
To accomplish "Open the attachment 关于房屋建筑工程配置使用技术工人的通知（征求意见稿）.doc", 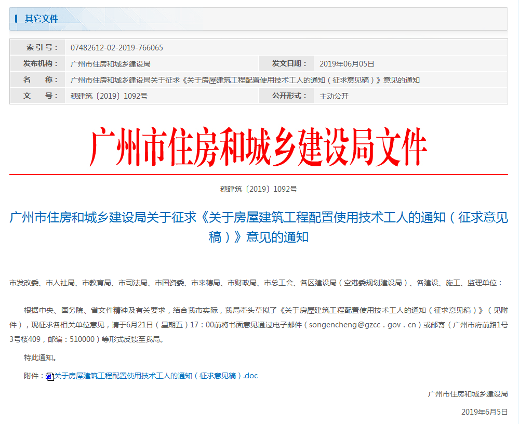I will [x=156, y=375].
